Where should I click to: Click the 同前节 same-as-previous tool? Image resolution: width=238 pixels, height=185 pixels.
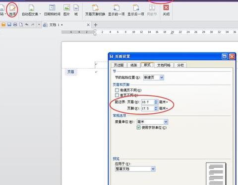click(x=152, y=10)
